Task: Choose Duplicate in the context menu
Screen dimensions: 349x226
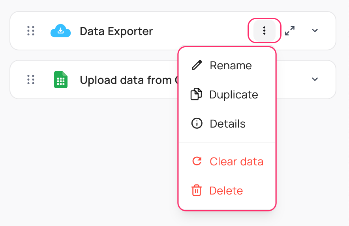Action: tap(233, 94)
